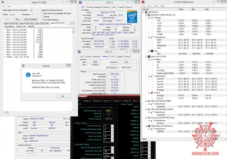Open the Tools menu in HWMonitor
Screen dimensions: 227x159
(x=156, y=6)
